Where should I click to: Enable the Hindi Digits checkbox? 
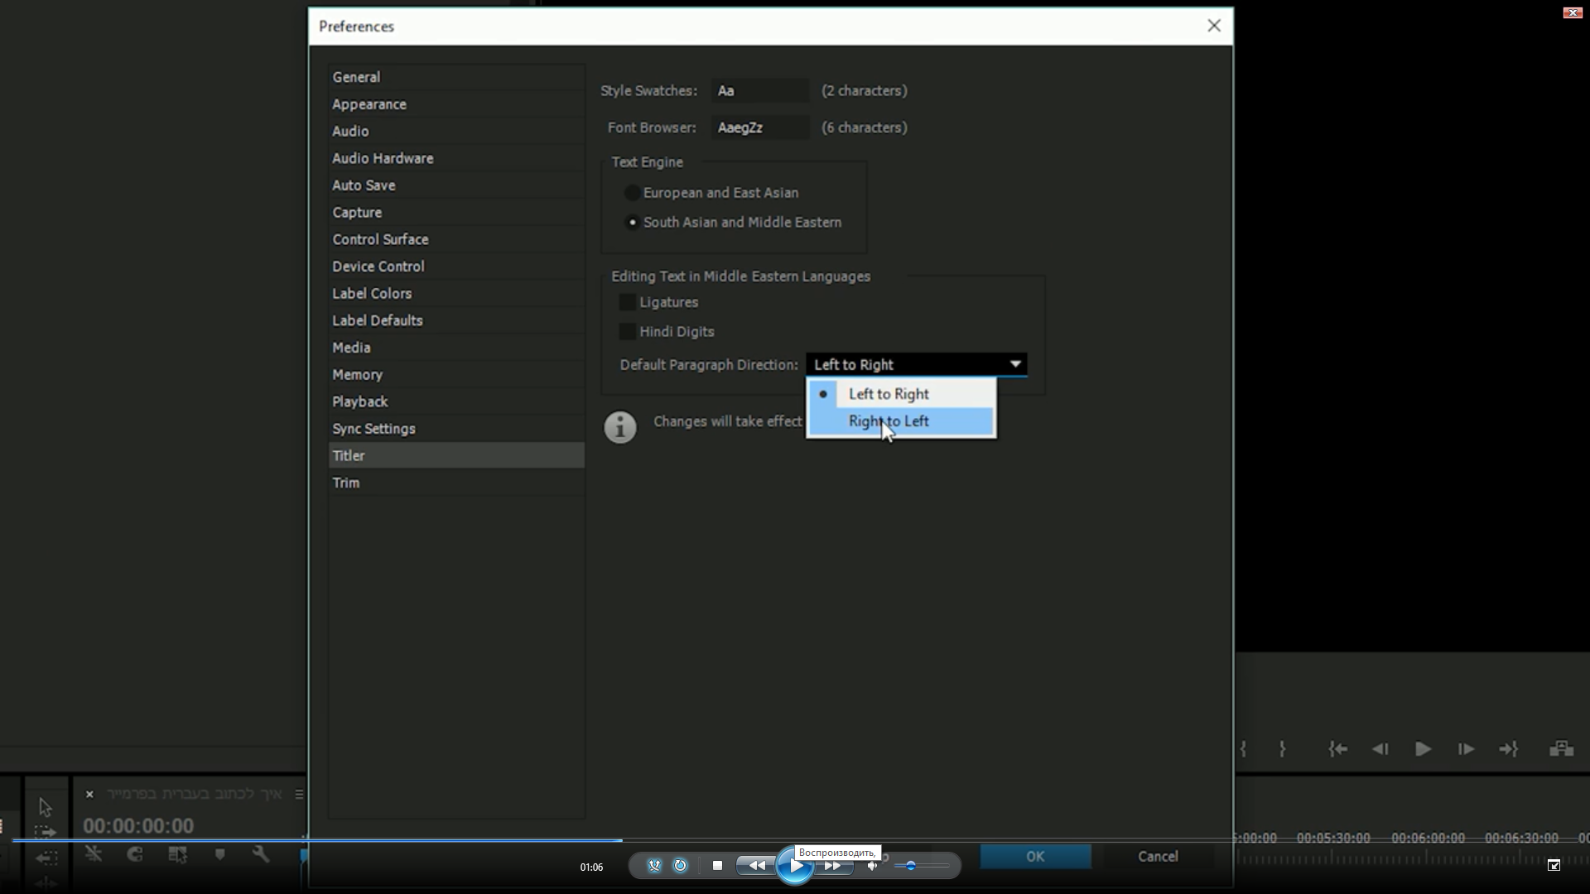[628, 332]
